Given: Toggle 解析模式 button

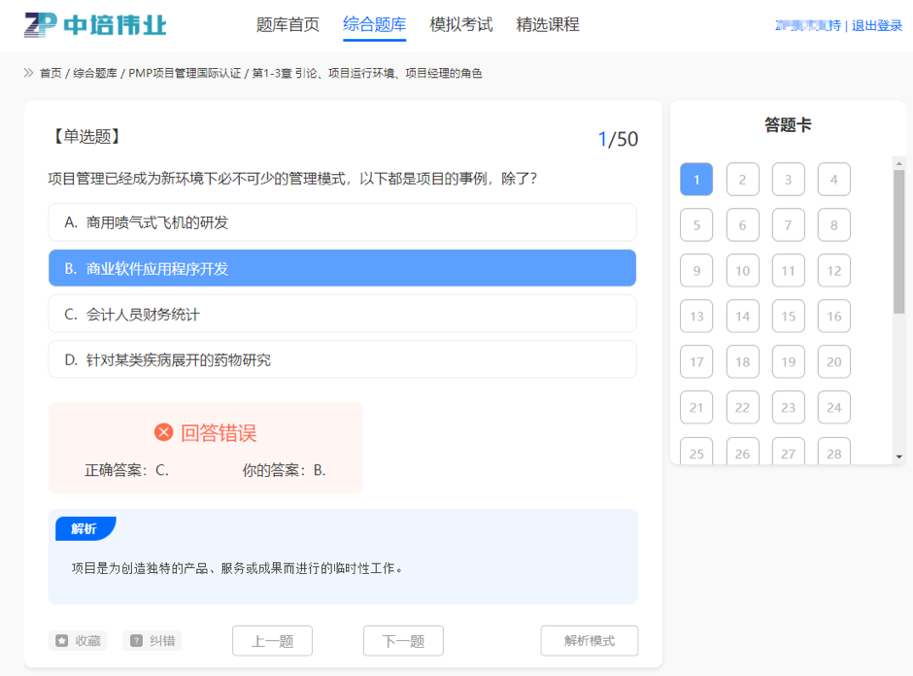Looking at the screenshot, I should point(590,641).
